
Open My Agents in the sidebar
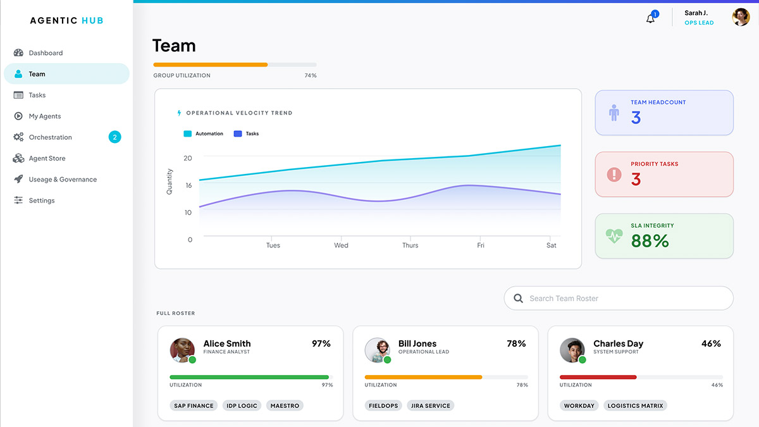coord(66,116)
